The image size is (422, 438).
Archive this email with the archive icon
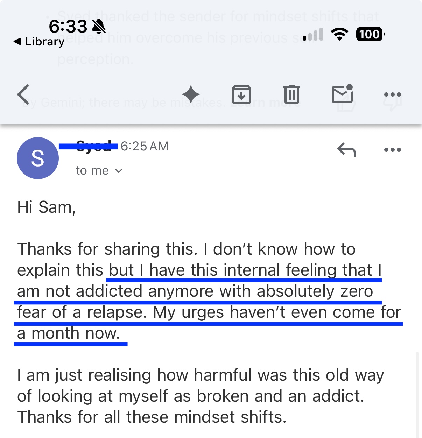coord(241,94)
